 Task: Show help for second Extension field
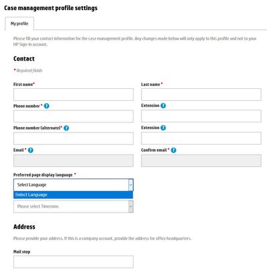click(163, 128)
